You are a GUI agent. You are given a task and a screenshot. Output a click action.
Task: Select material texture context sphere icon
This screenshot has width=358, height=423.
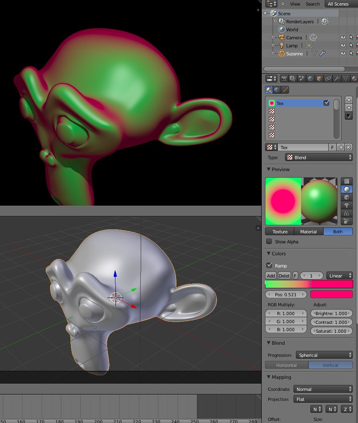tap(269, 90)
